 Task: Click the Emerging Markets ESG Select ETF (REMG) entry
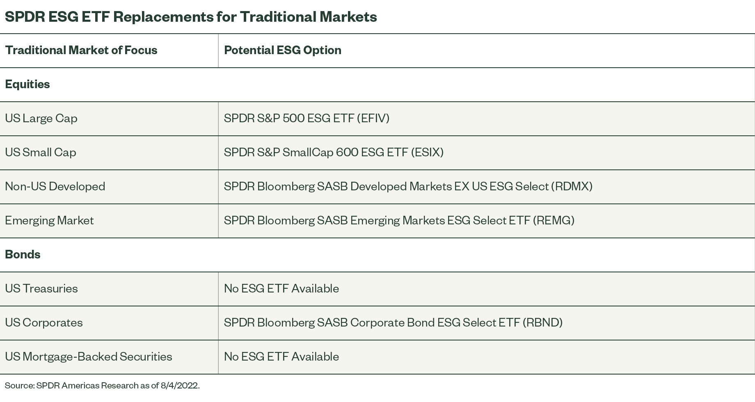[x=399, y=220]
